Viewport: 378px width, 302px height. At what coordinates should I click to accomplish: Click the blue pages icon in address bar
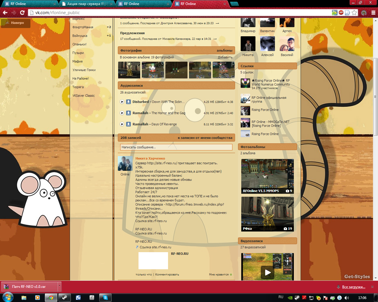coord(348,13)
